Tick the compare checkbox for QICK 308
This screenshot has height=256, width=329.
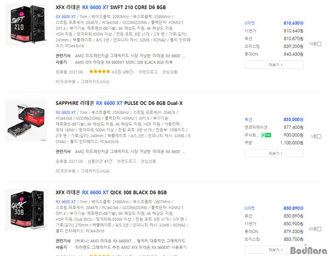tap(319, 229)
